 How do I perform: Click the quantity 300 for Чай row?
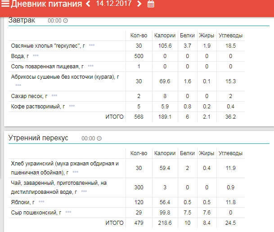tap(139, 187)
